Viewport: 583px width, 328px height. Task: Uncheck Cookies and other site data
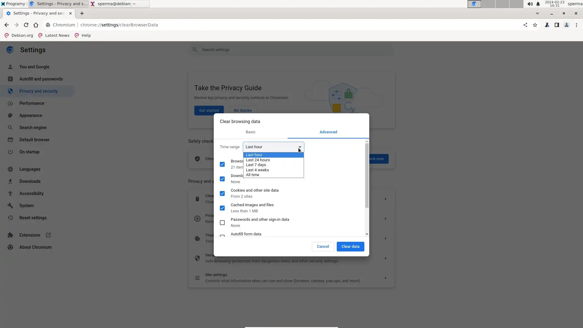click(x=222, y=193)
